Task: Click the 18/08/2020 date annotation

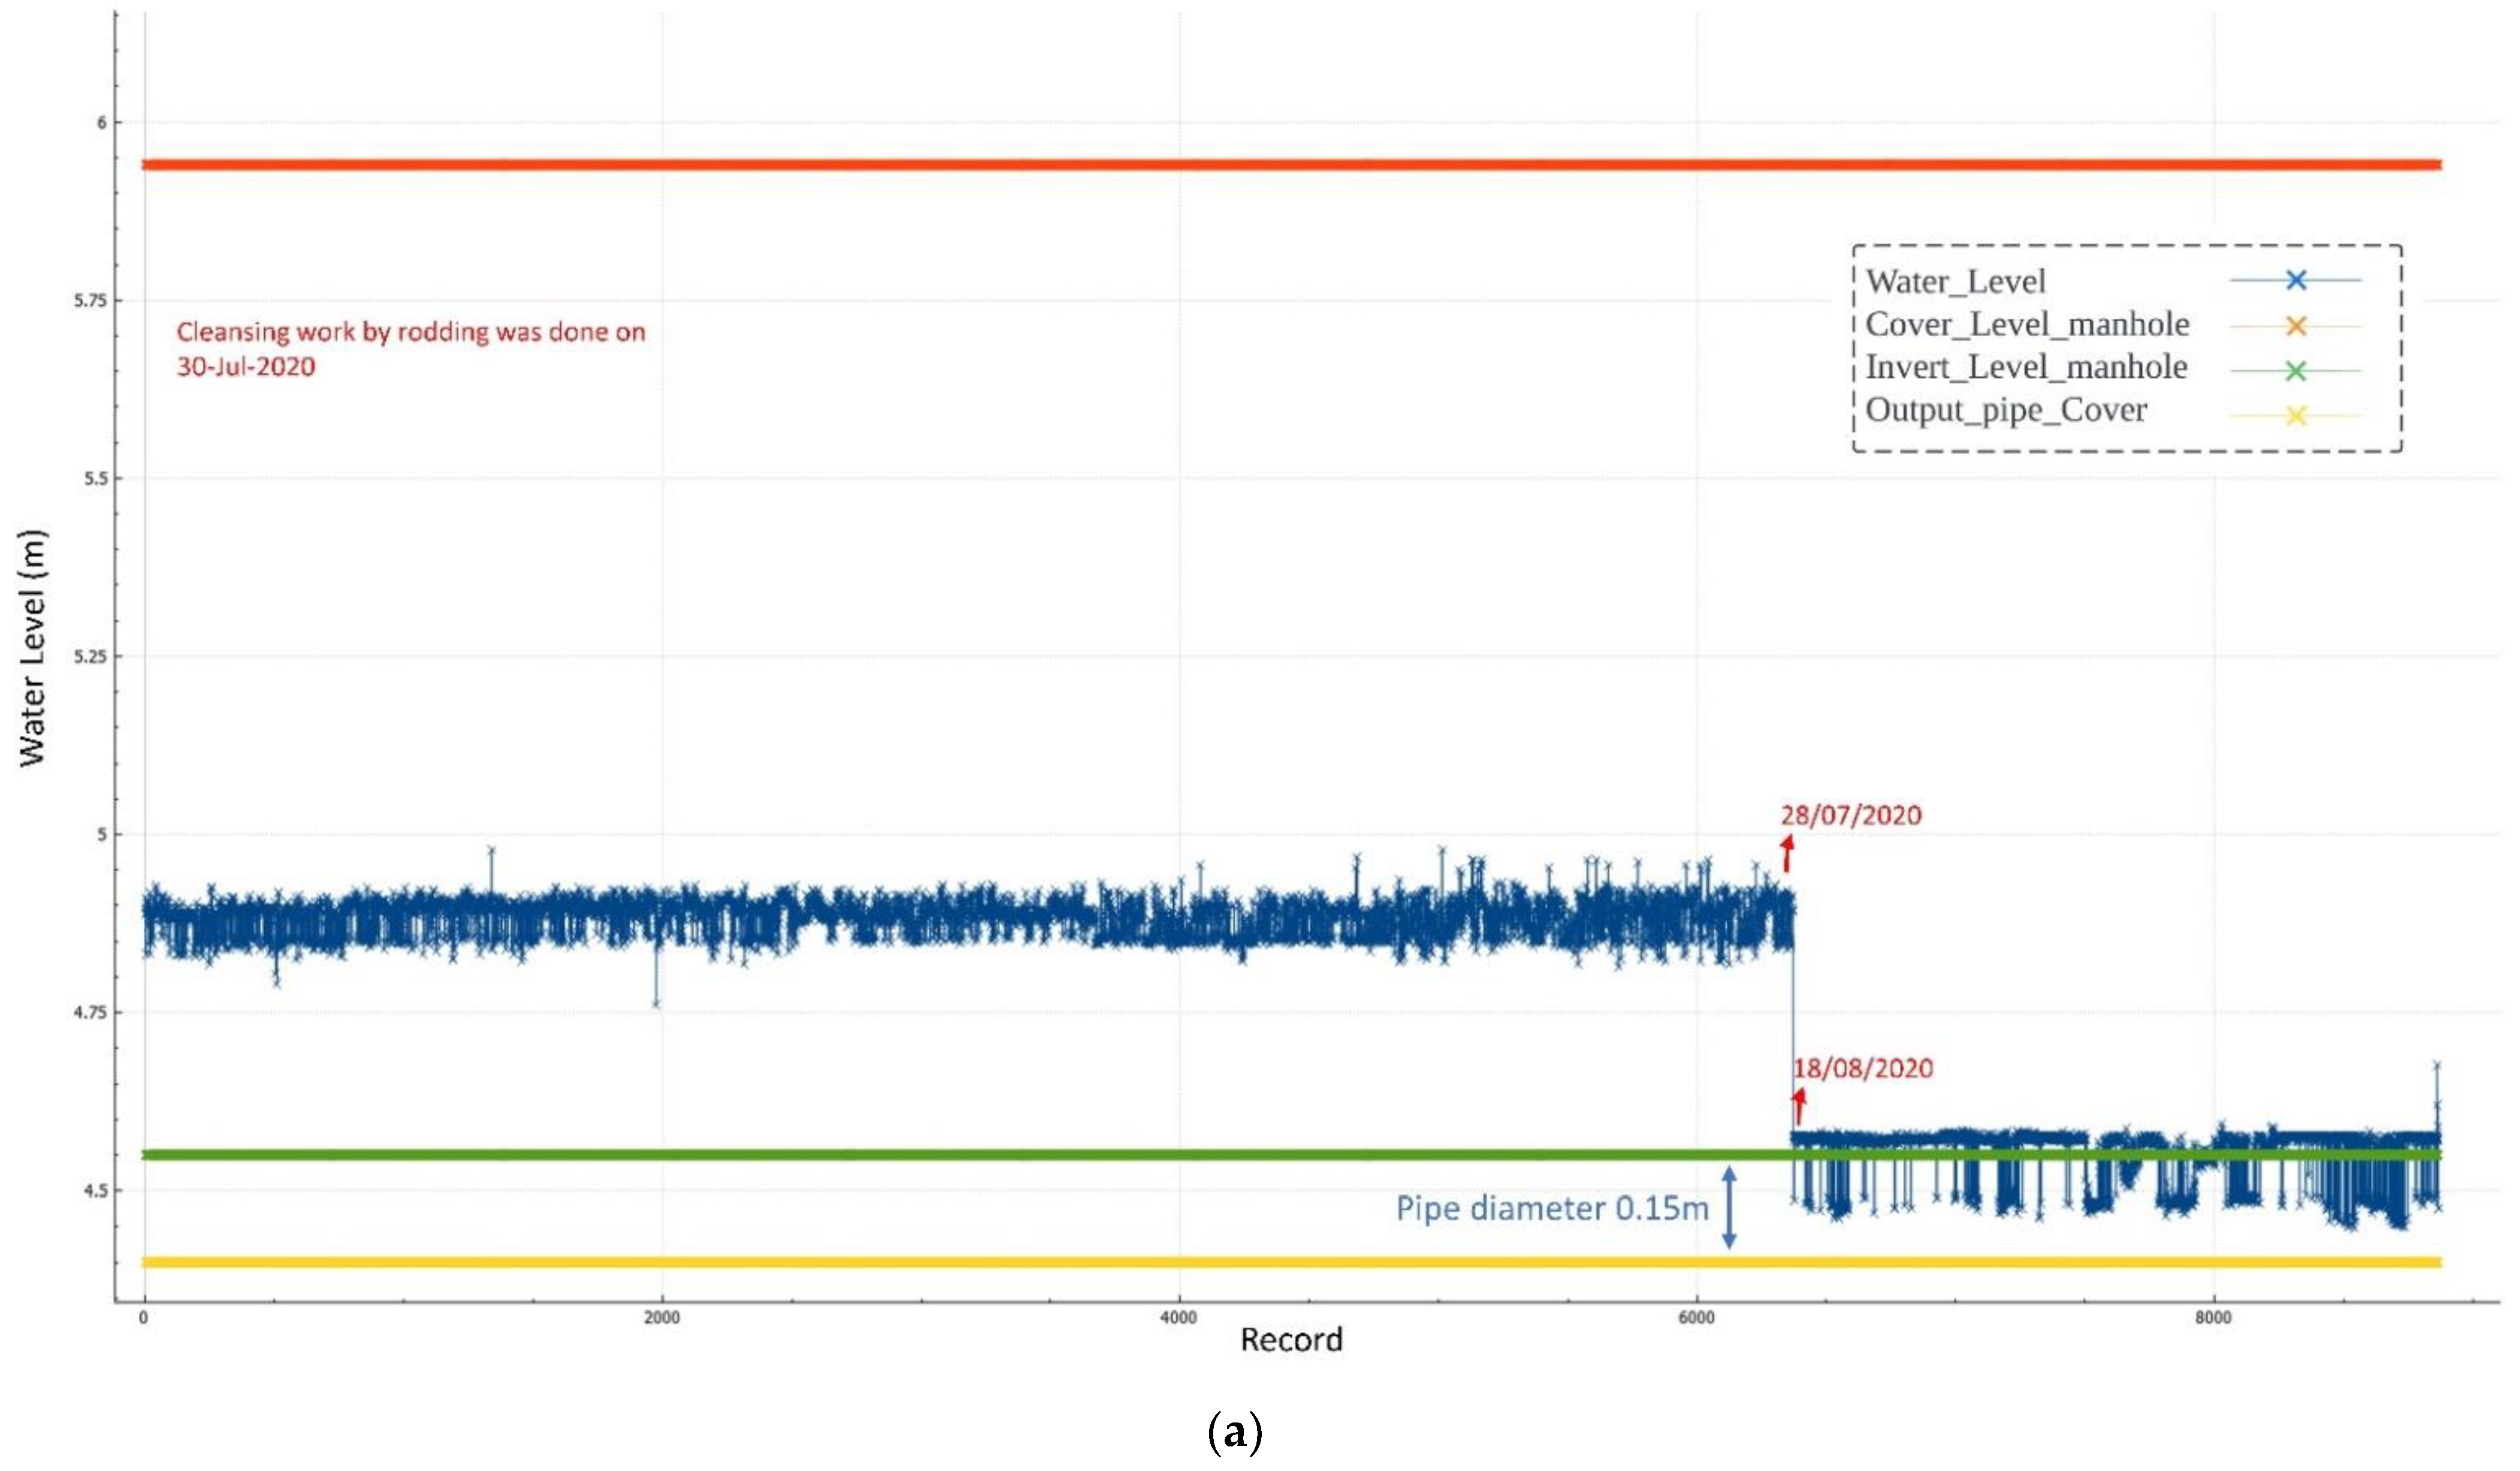Action: 1863,1068
